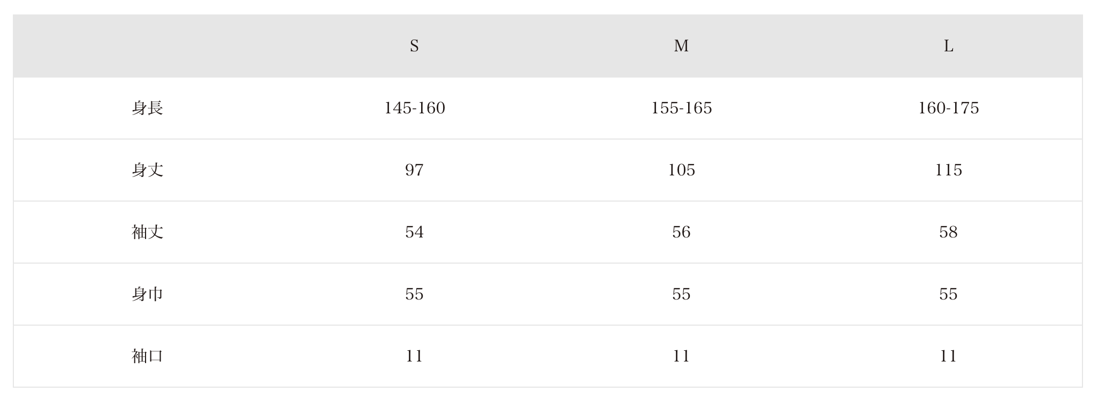Select the 身丈 row label

point(147,171)
